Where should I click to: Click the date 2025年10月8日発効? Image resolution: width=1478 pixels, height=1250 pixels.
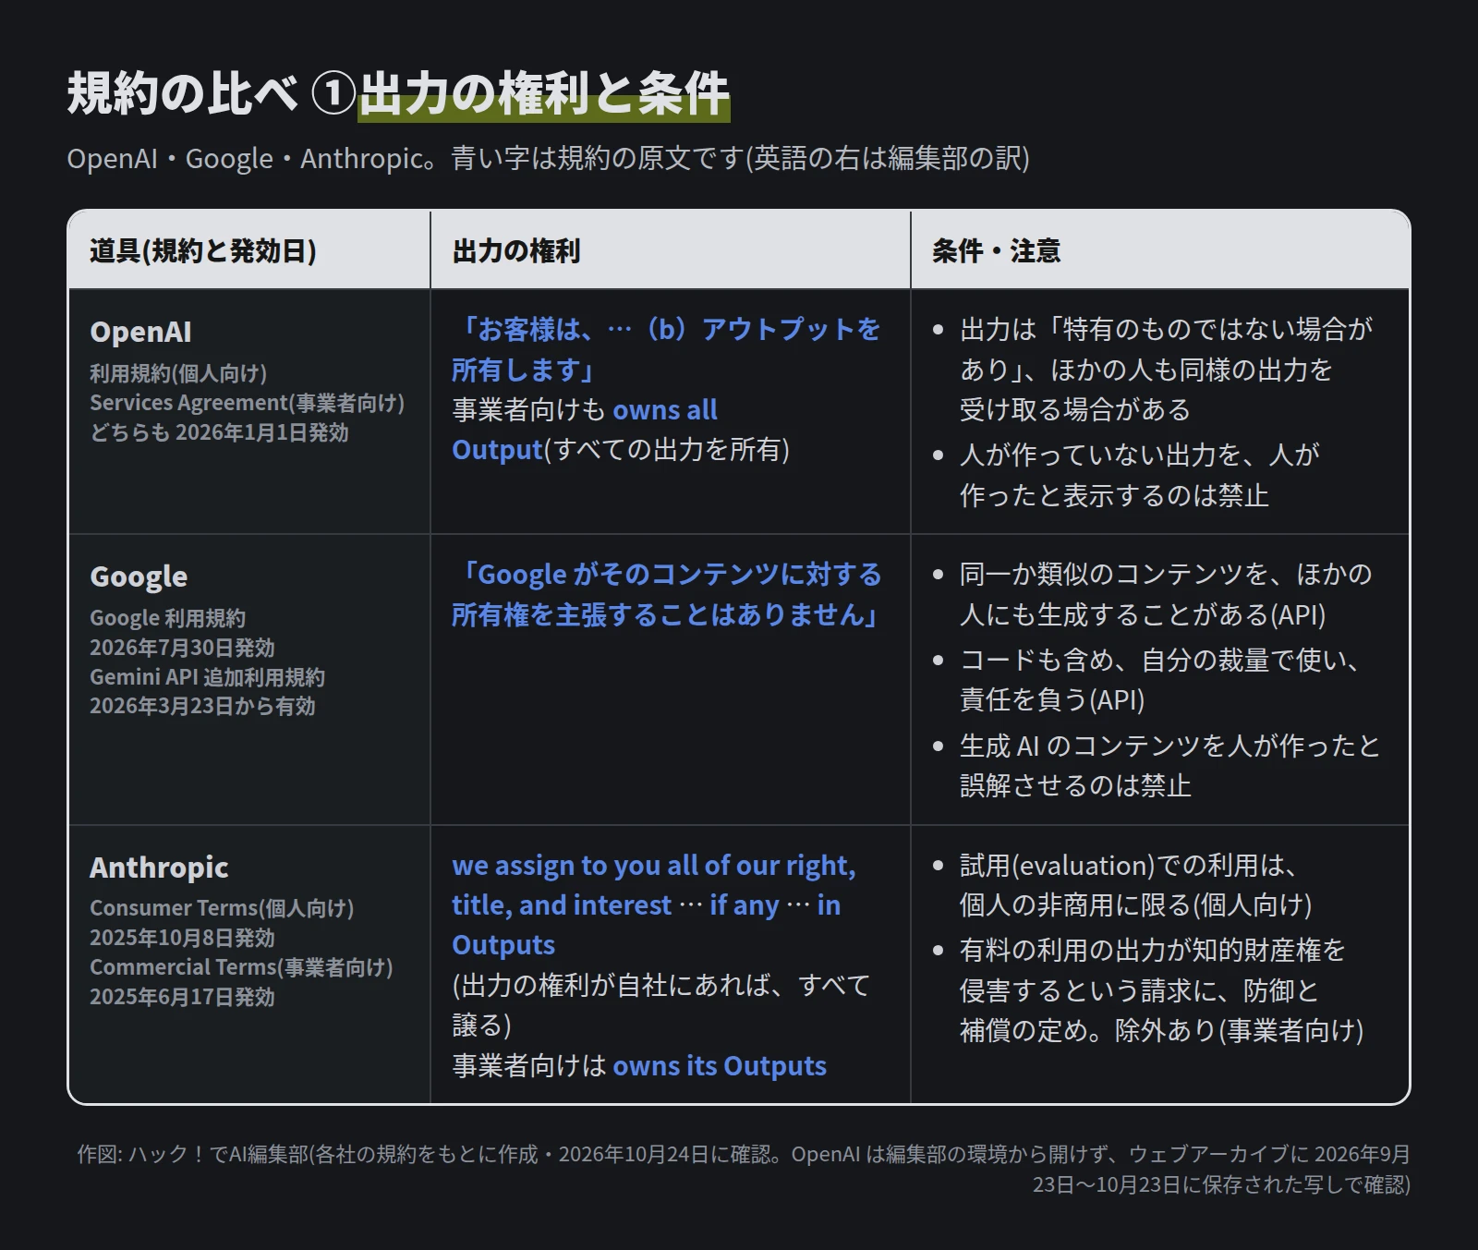pos(182,938)
